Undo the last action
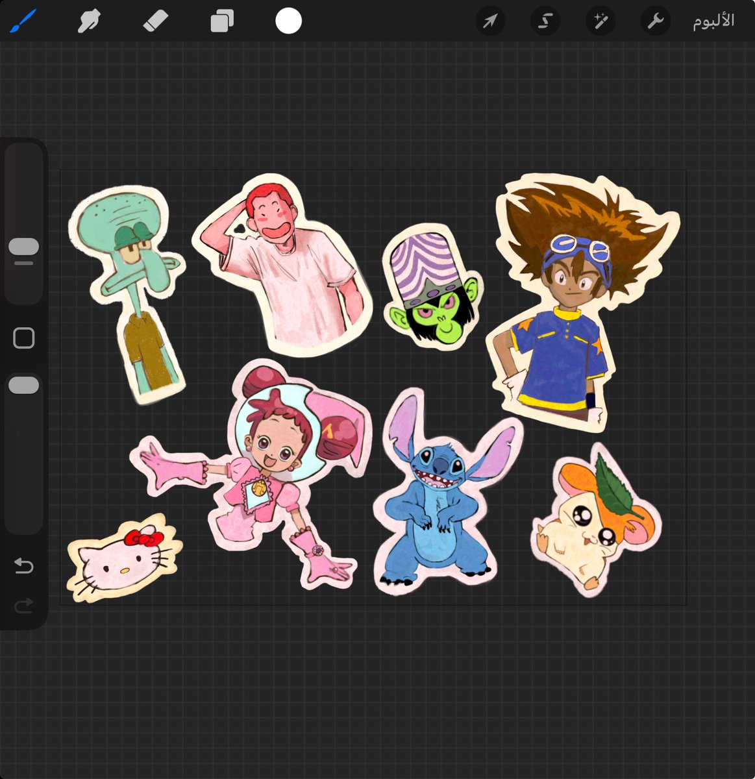755x779 pixels. pos(23,565)
